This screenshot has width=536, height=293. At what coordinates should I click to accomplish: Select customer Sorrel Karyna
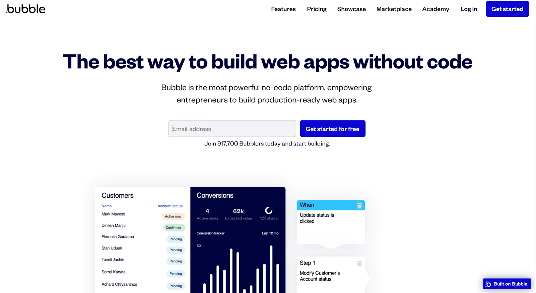tap(114, 272)
